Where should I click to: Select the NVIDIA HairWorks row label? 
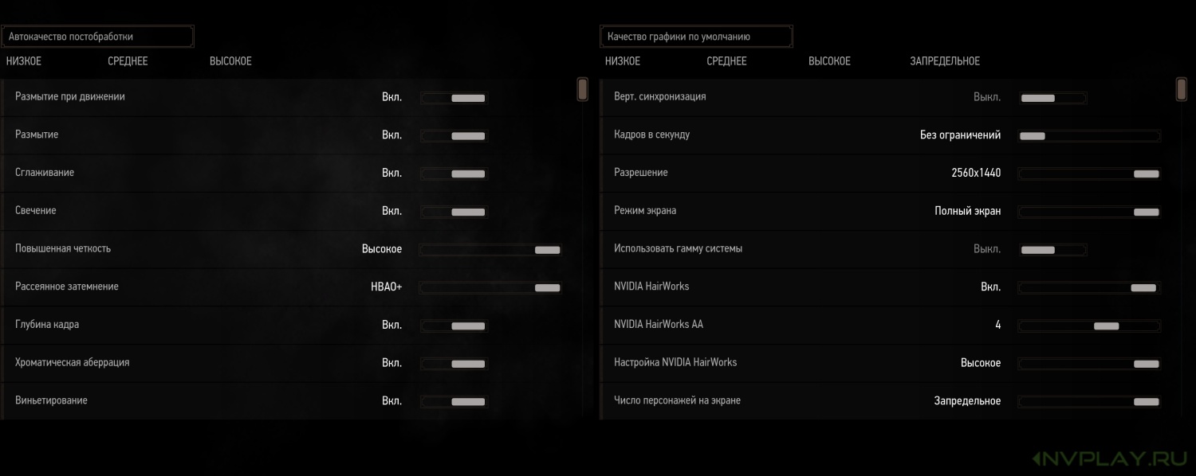[651, 287]
